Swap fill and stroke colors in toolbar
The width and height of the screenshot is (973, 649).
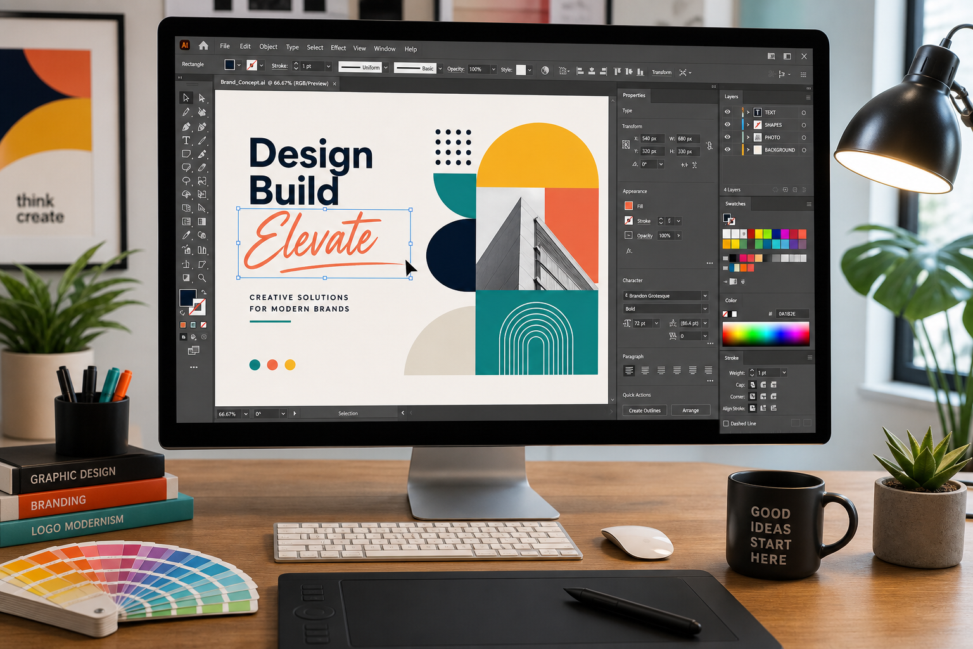204,292
